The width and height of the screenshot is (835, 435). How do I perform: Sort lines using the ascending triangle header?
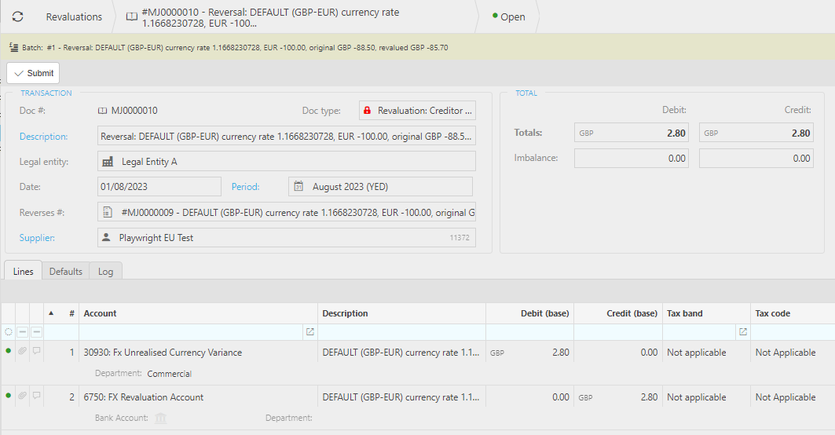51,313
